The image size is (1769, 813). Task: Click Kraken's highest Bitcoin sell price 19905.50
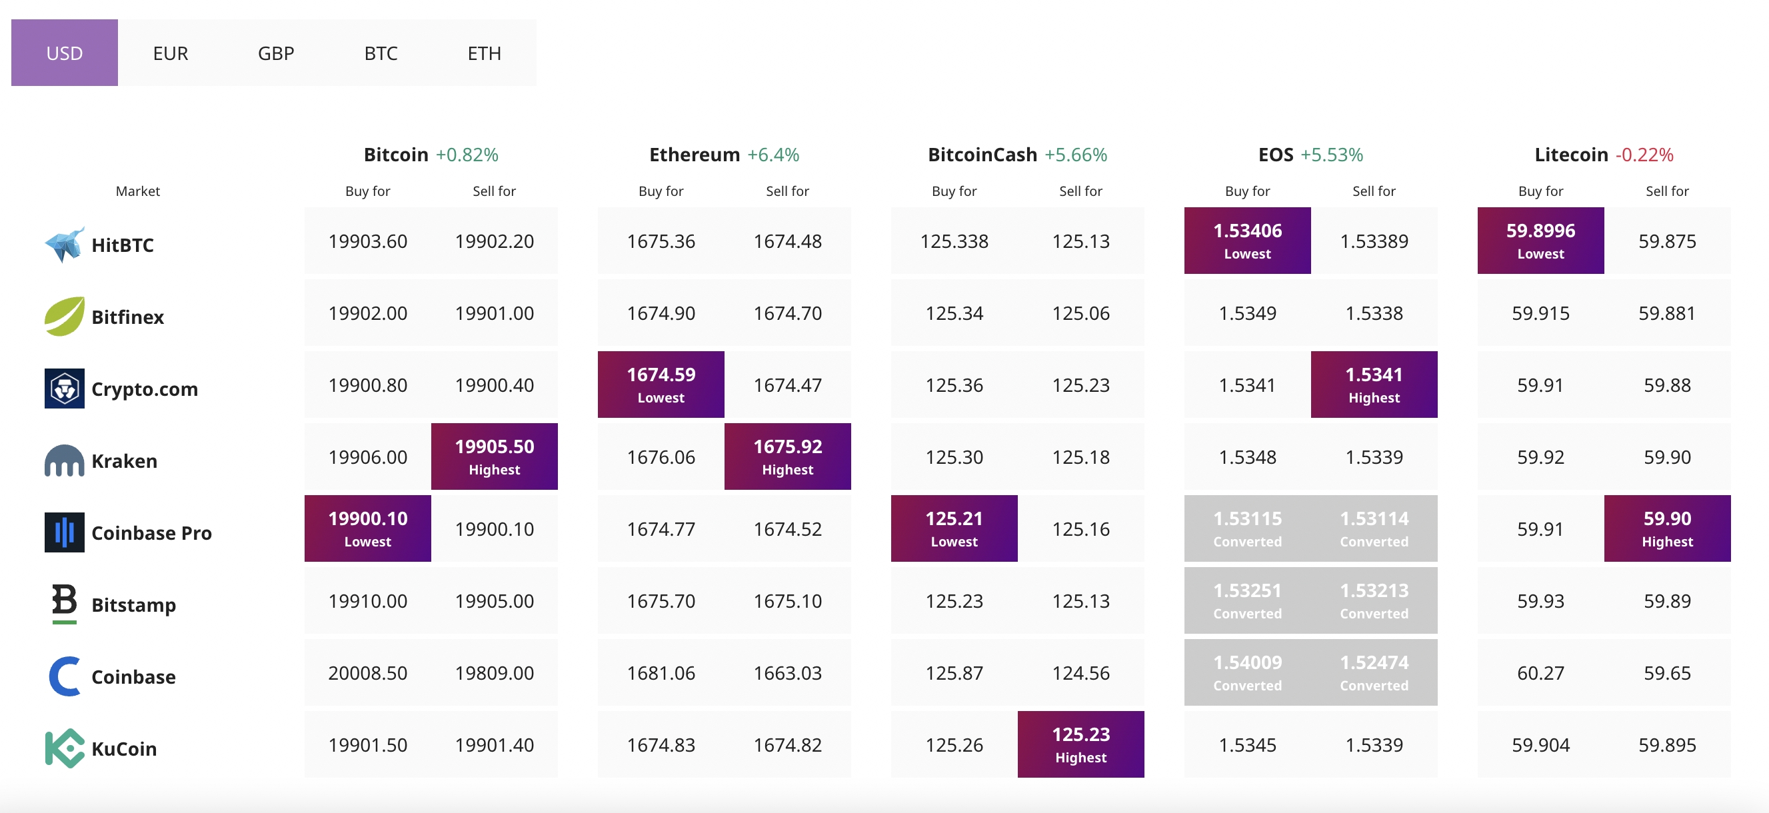pos(495,456)
